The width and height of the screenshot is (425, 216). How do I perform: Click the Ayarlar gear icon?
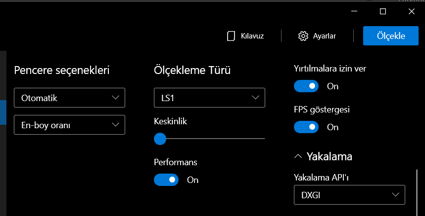[303, 36]
